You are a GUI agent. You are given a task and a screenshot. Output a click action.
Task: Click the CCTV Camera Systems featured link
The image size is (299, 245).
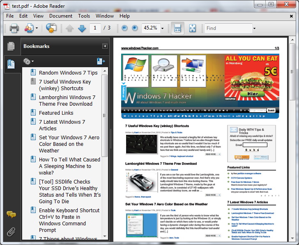241,178
